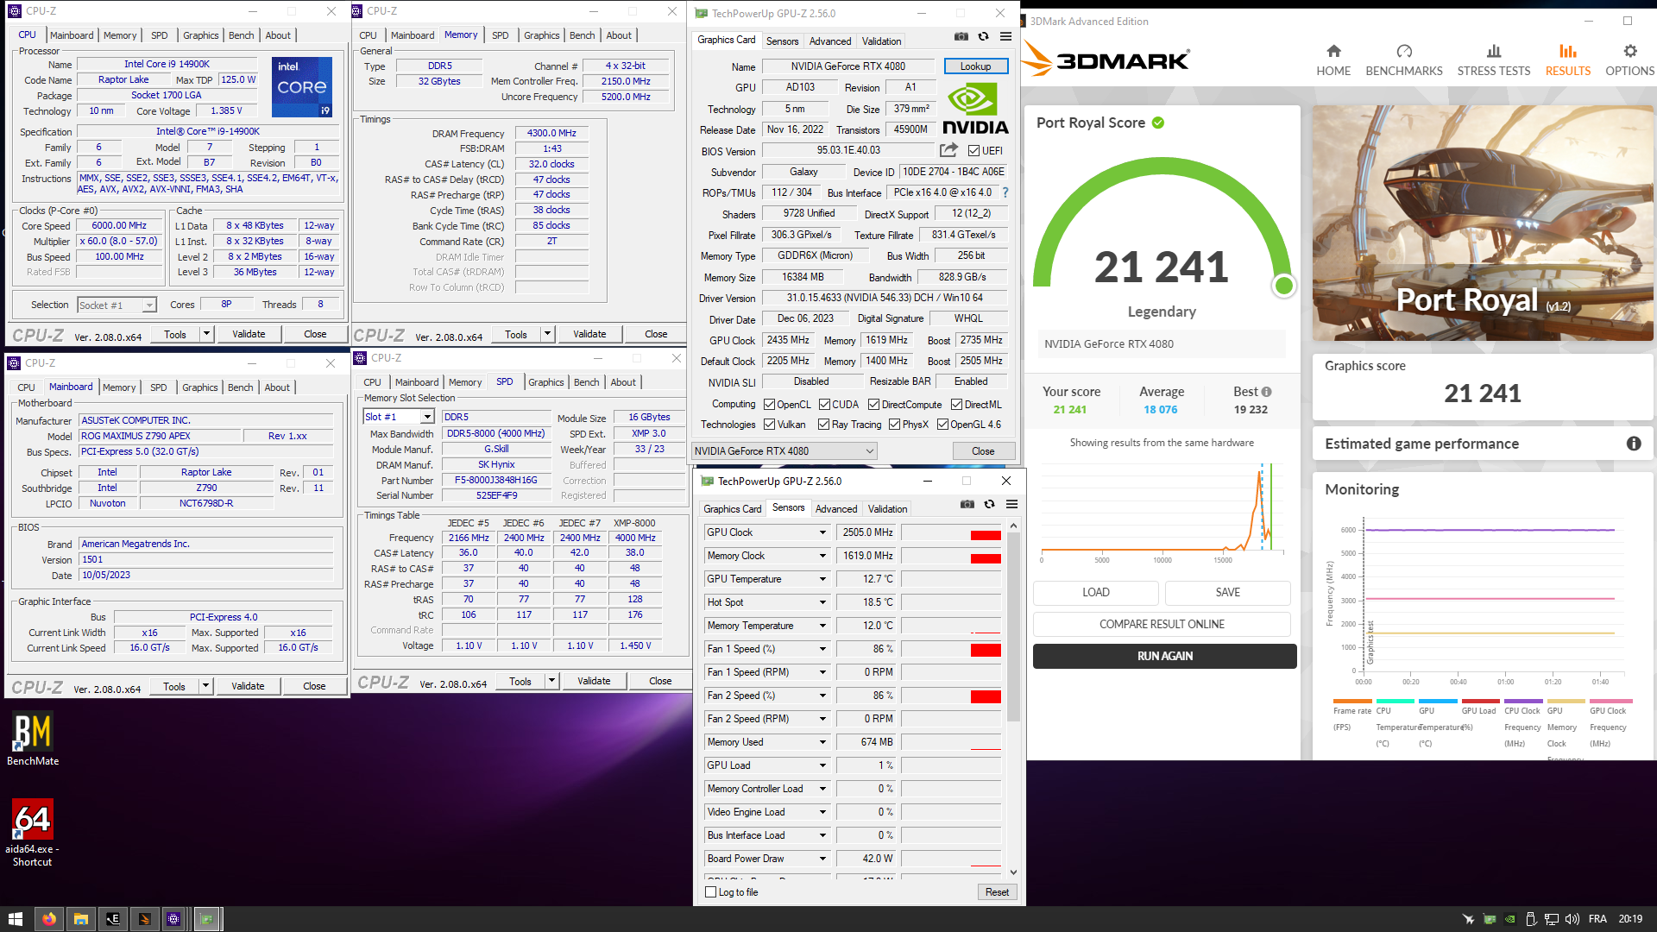Click the Port Royal benchmark thumbnail image
This screenshot has height=932, width=1657.
(x=1483, y=223)
